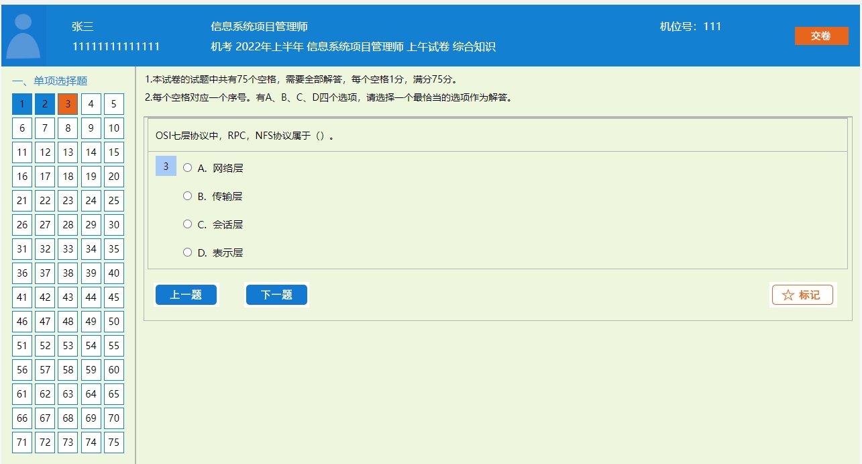Submit the exam with 交卷 button

click(x=821, y=36)
